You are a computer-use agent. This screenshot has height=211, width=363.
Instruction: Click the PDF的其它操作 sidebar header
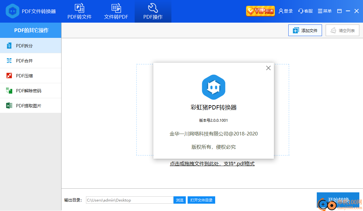(31, 30)
